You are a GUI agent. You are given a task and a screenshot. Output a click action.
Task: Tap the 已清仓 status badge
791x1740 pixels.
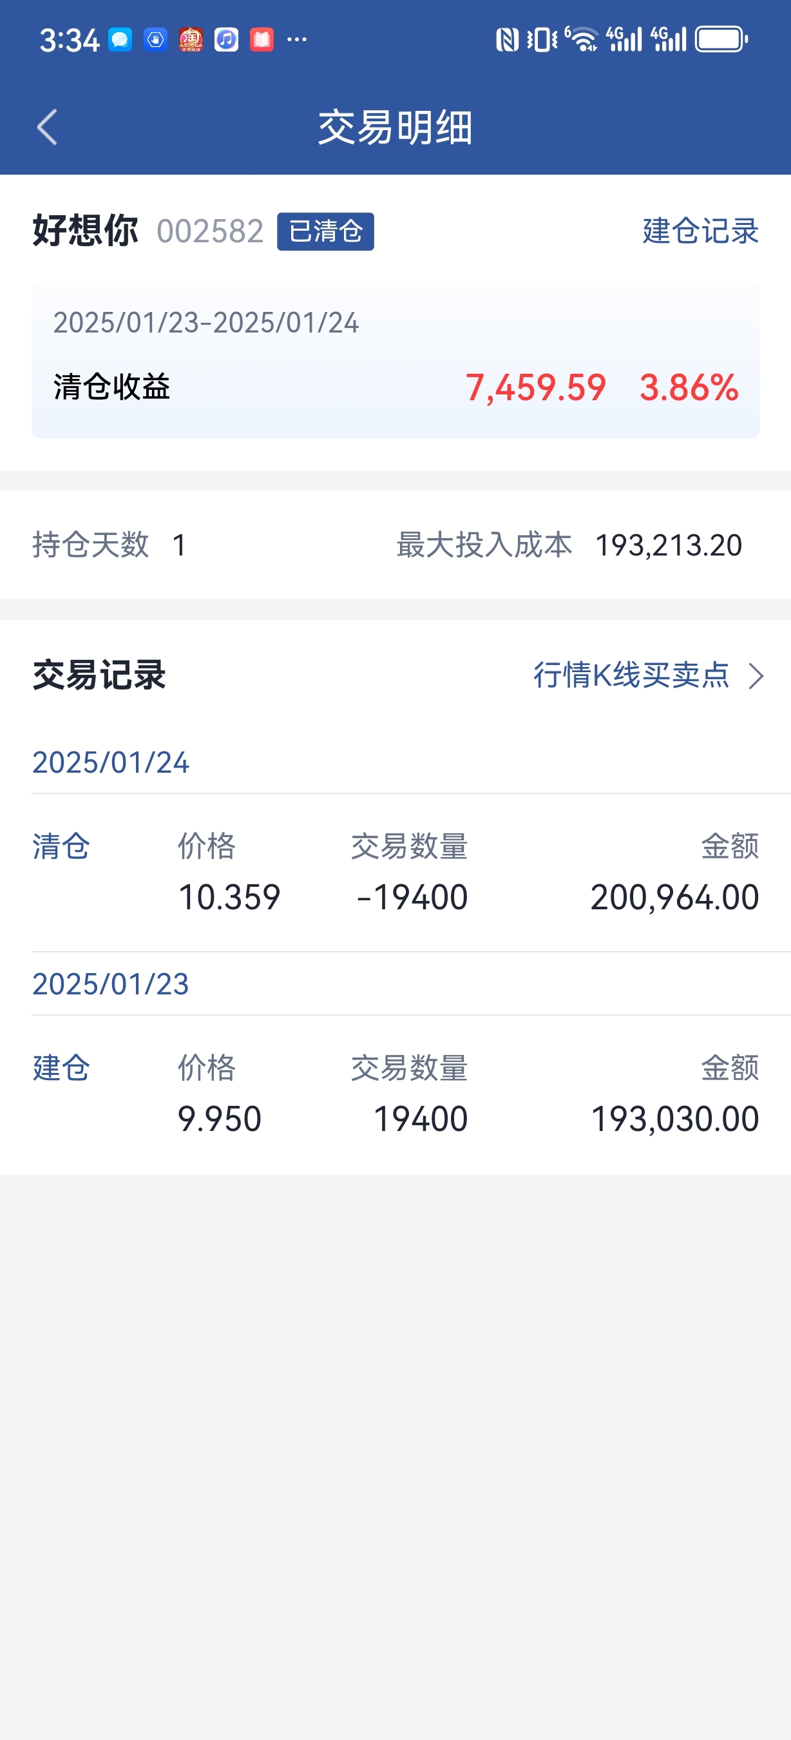point(325,232)
